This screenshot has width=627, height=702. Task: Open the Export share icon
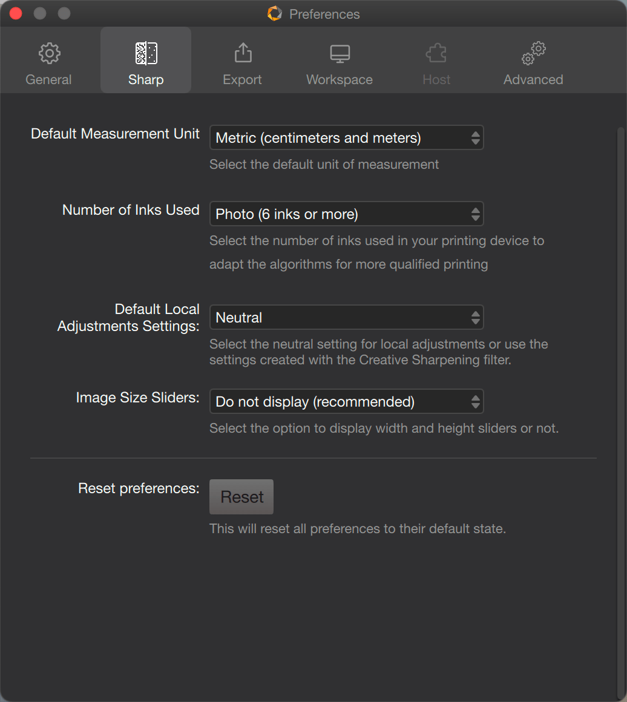click(x=243, y=53)
